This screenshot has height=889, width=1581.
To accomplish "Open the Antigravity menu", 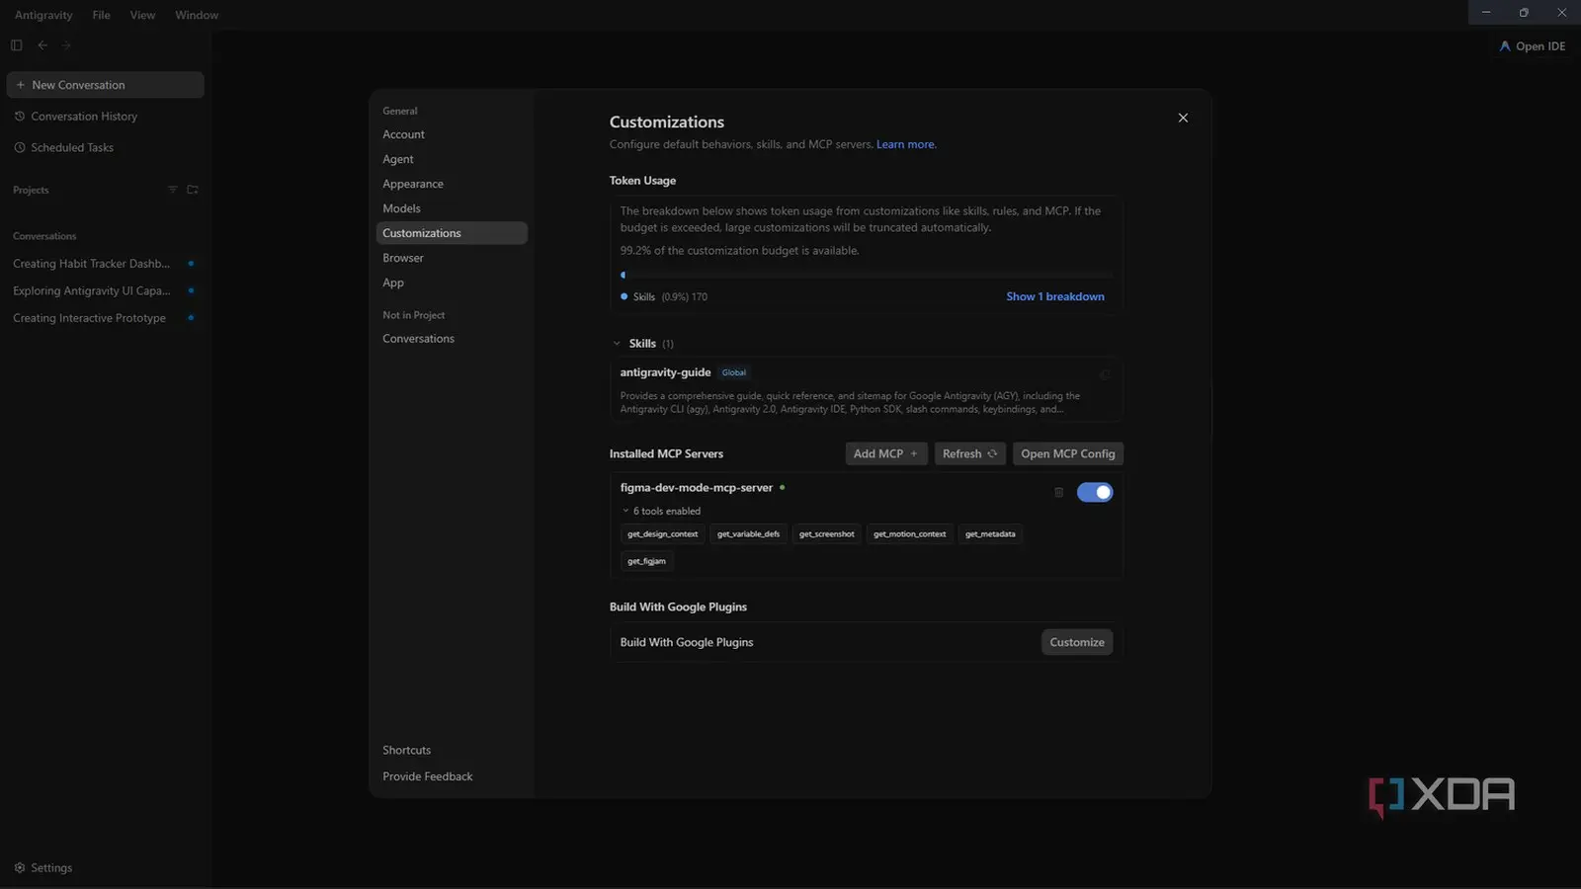I will tap(43, 15).
